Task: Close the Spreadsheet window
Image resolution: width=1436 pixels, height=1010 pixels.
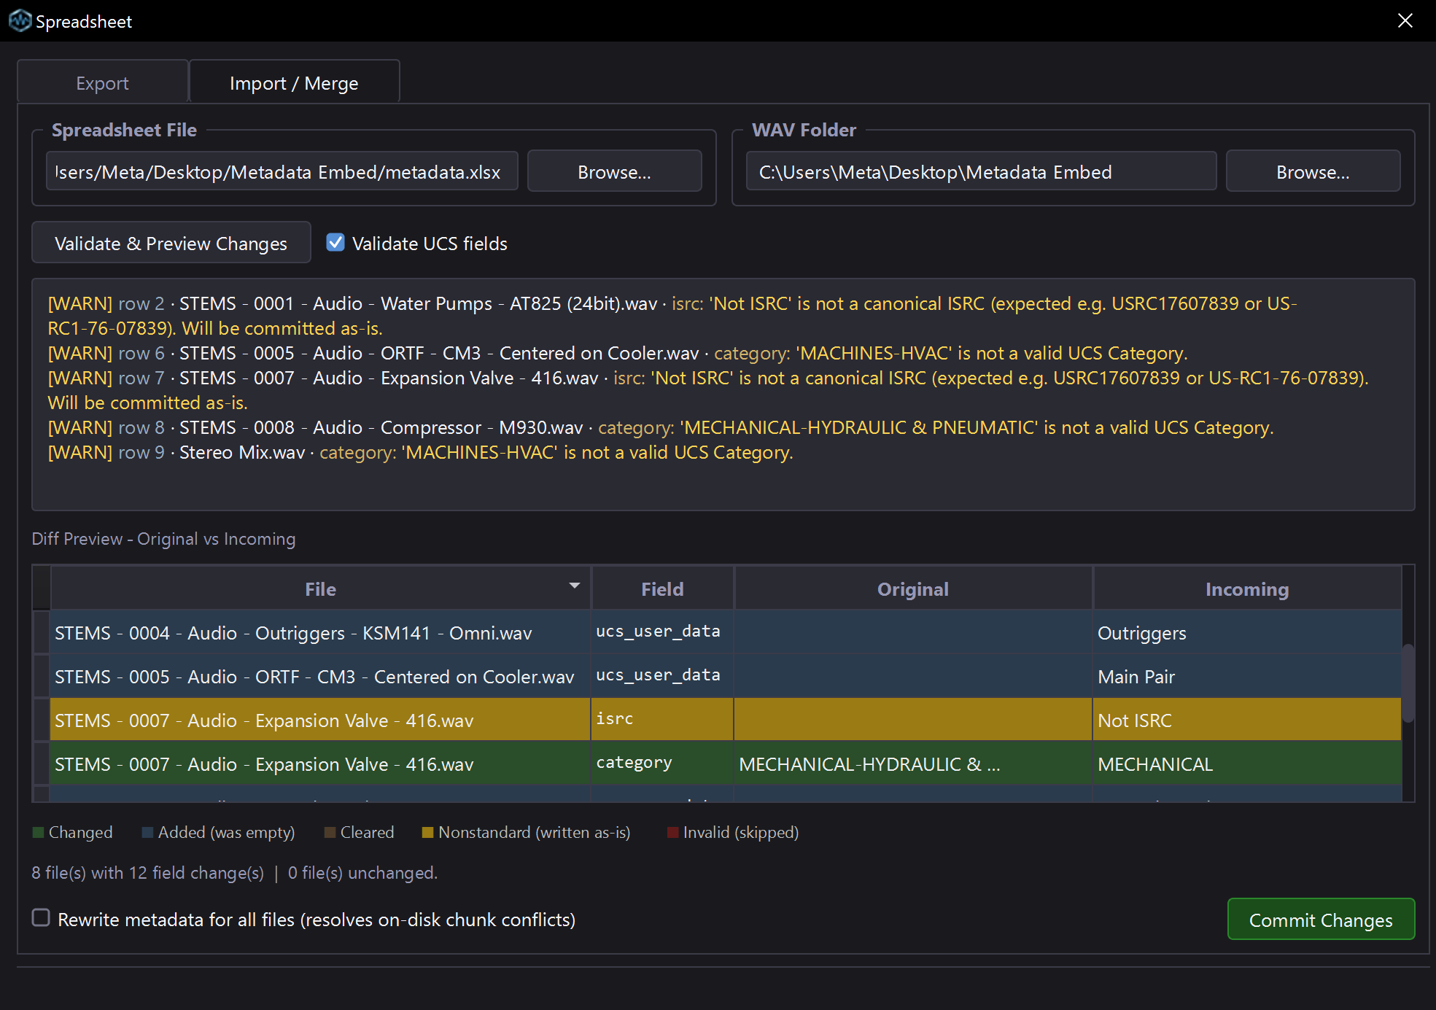Action: 1405,20
